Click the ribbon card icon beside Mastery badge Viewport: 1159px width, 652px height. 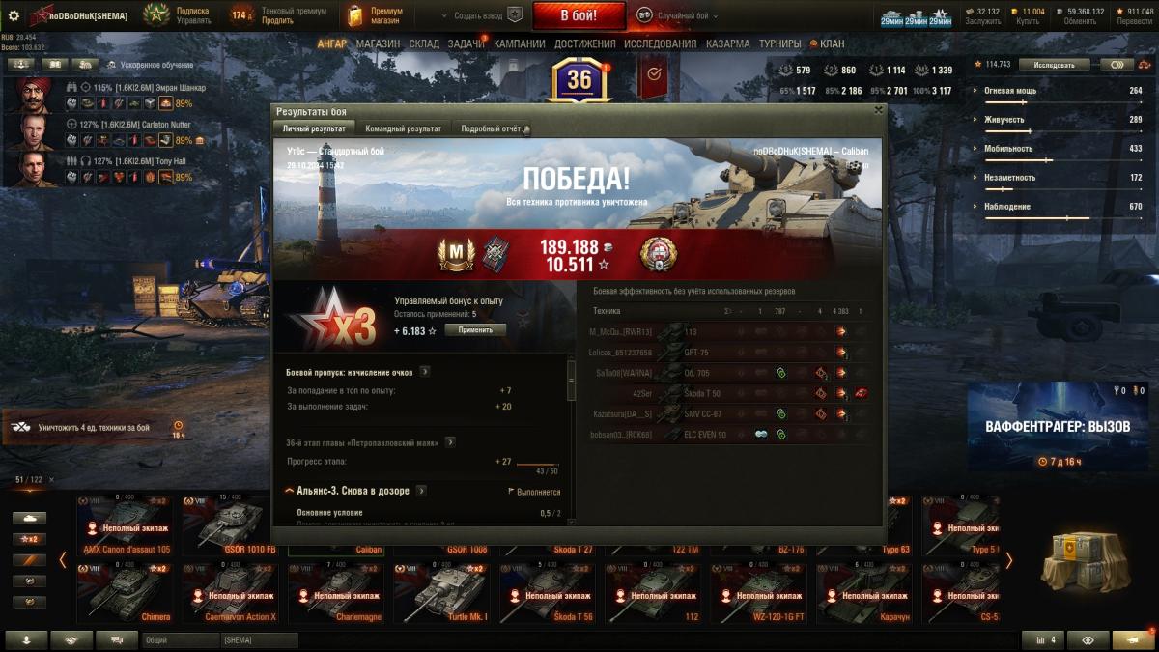coord(495,253)
